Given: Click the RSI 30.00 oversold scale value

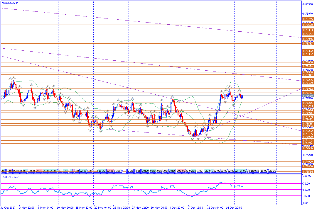Looking at the screenshot, I should [307, 196].
